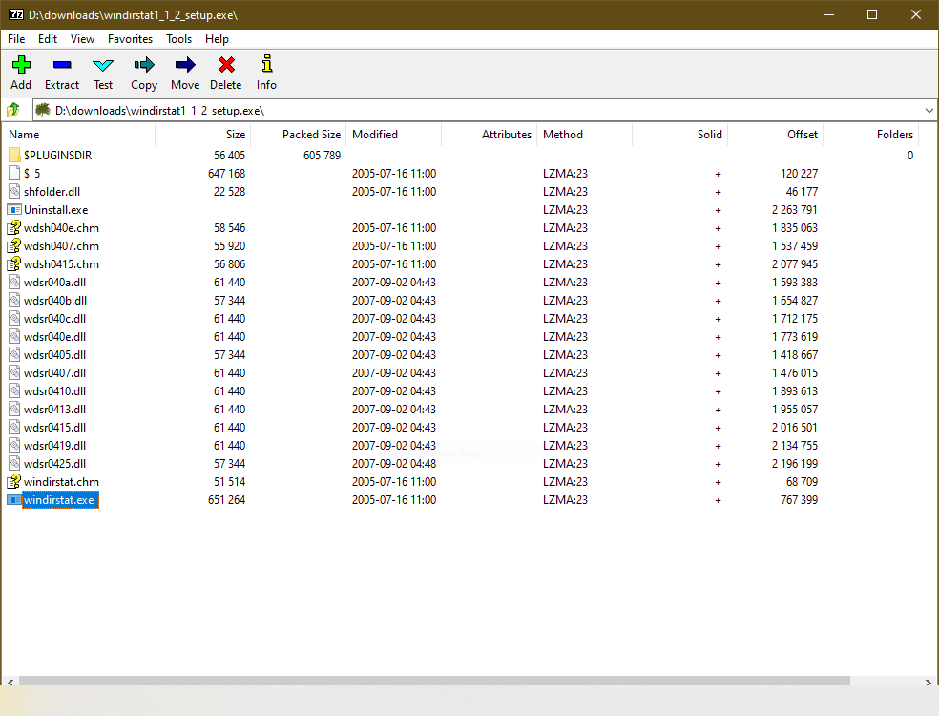The image size is (939, 716).
Task: Select the wdsr0410.dll file name
Action: coord(54,390)
